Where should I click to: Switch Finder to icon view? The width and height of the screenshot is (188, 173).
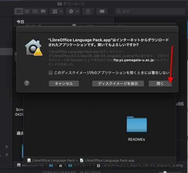point(19,11)
